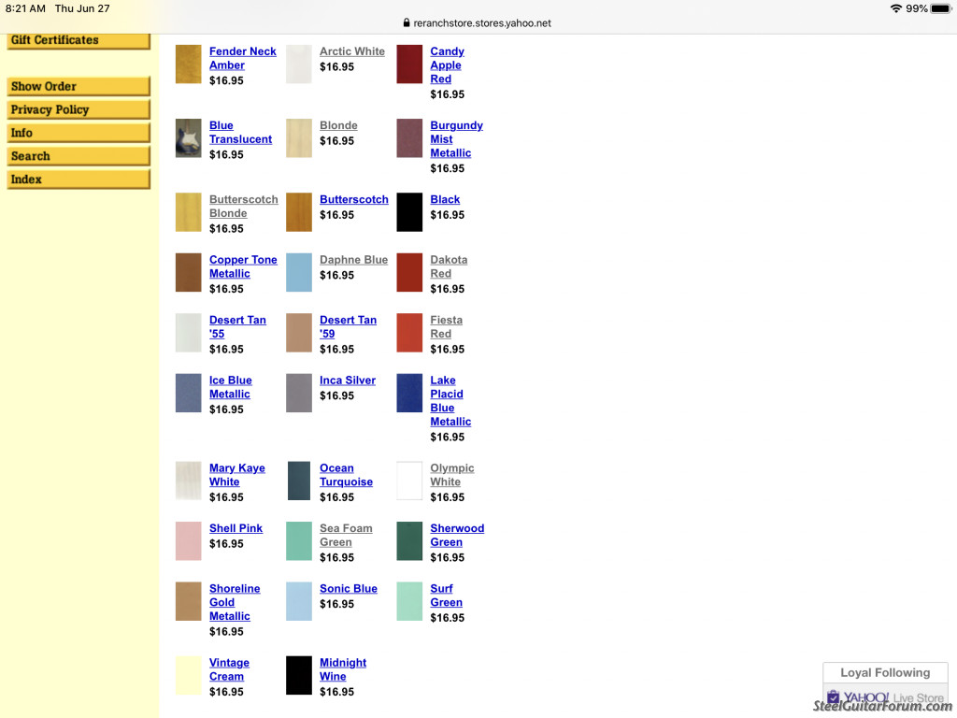
Task: Select the Midnight Wine swatch
Action: (298, 675)
